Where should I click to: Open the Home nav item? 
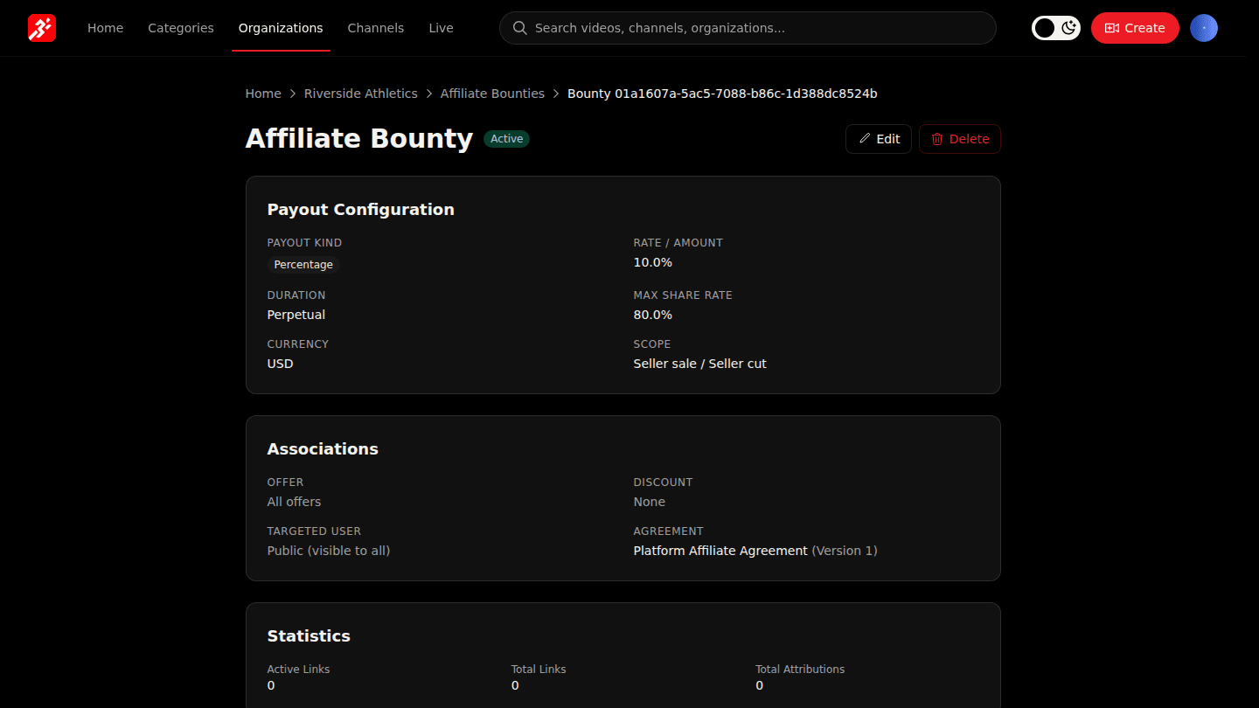(105, 28)
